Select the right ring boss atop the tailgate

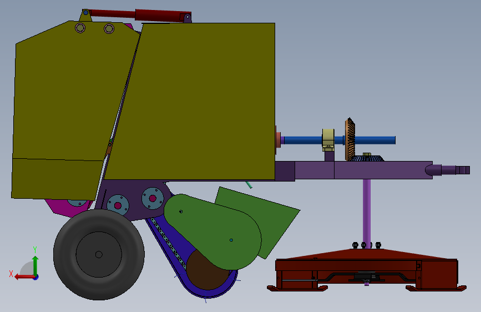[109, 29]
